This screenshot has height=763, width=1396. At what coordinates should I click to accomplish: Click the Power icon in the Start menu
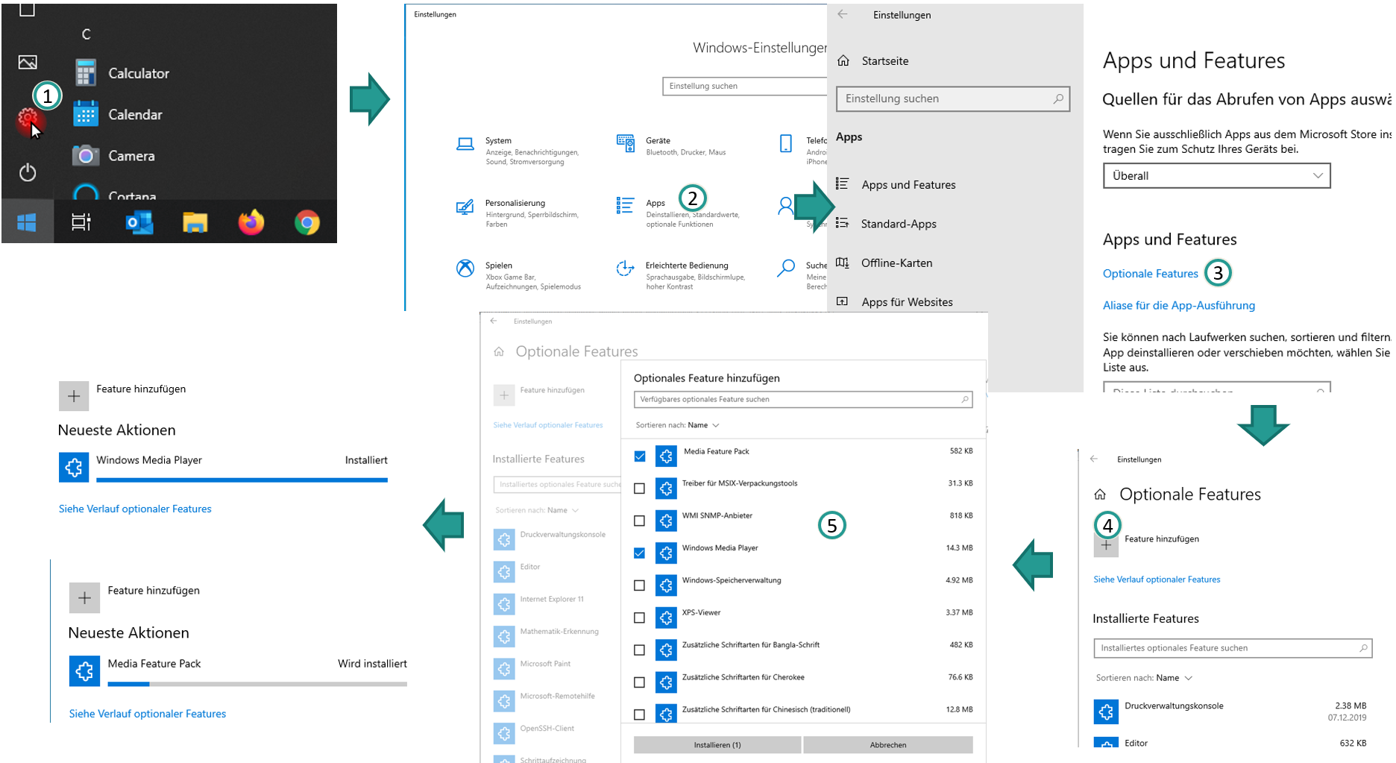tap(28, 172)
